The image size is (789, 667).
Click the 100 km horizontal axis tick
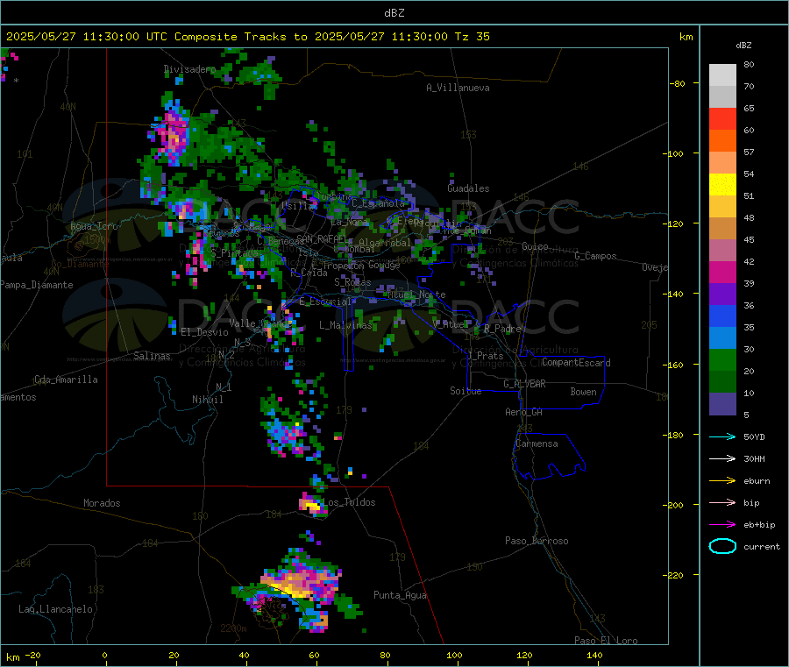coord(454,655)
